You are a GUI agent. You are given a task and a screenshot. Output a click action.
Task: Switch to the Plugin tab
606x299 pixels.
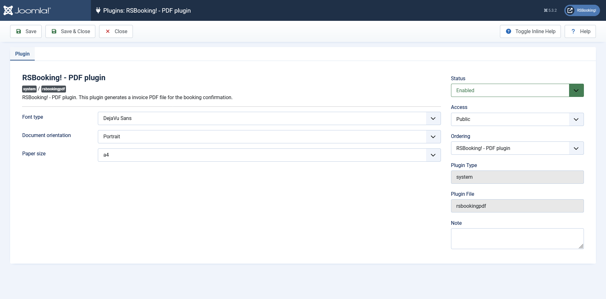(22, 54)
